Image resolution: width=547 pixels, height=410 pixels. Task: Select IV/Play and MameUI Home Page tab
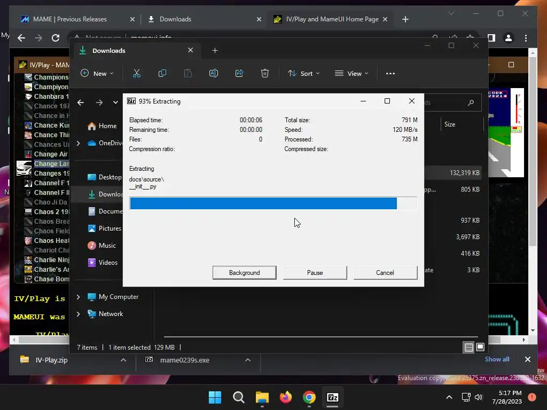coord(330,19)
